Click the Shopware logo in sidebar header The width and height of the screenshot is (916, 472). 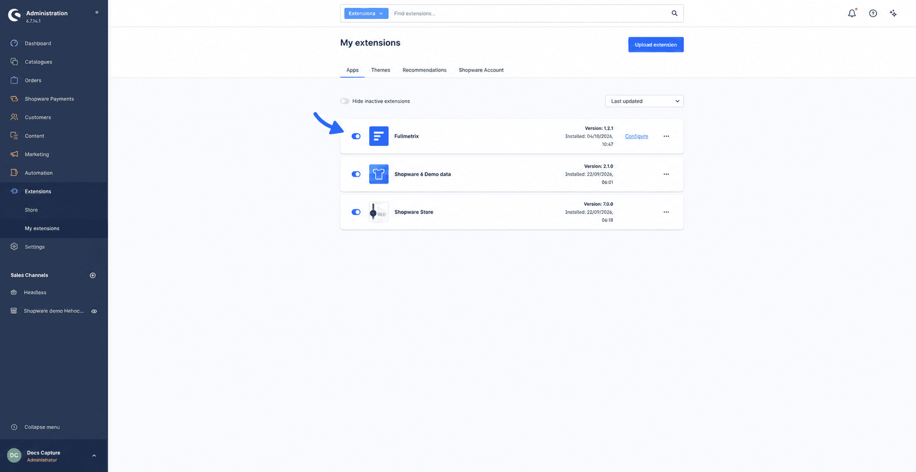coord(14,16)
